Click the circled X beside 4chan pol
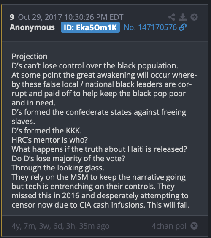The height and width of the screenshot is (238, 211). [194, 226]
